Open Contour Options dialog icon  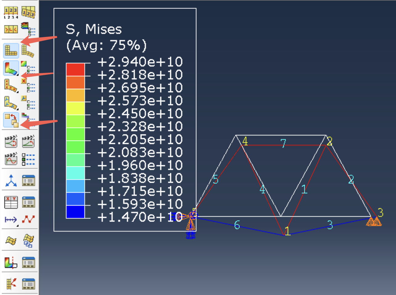coord(28,68)
